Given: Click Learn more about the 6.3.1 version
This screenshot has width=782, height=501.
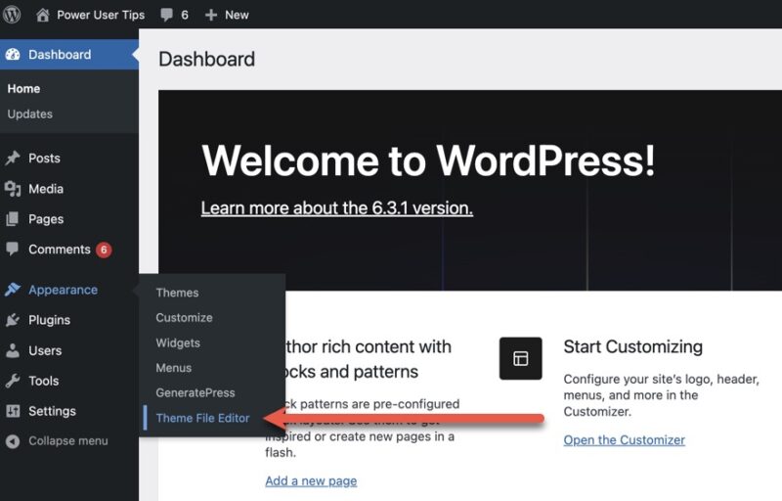Looking at the screenshot, I should click(337, 207).
